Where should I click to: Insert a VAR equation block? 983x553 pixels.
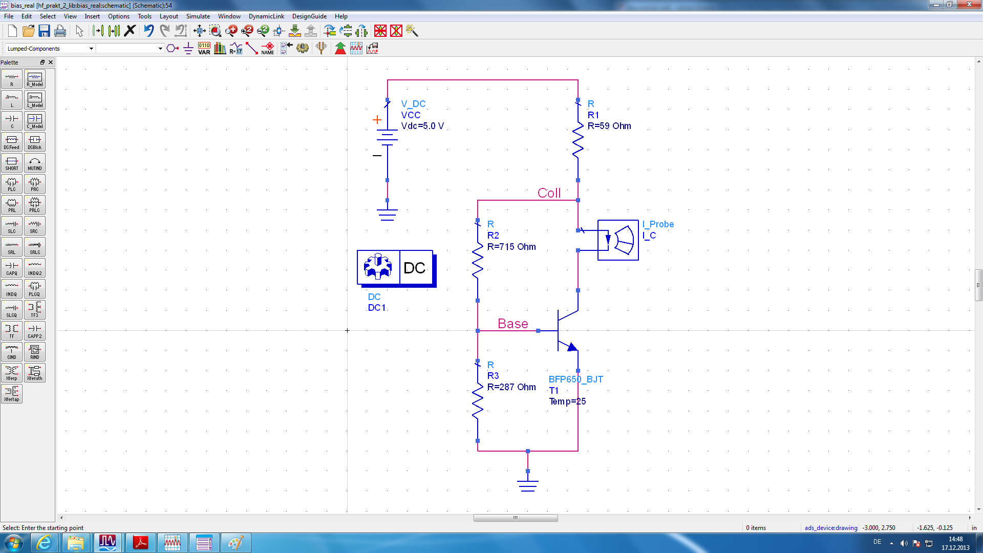coord(204,49)
